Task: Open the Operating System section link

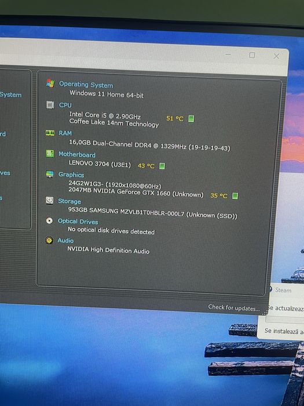Action: point(86,85)
